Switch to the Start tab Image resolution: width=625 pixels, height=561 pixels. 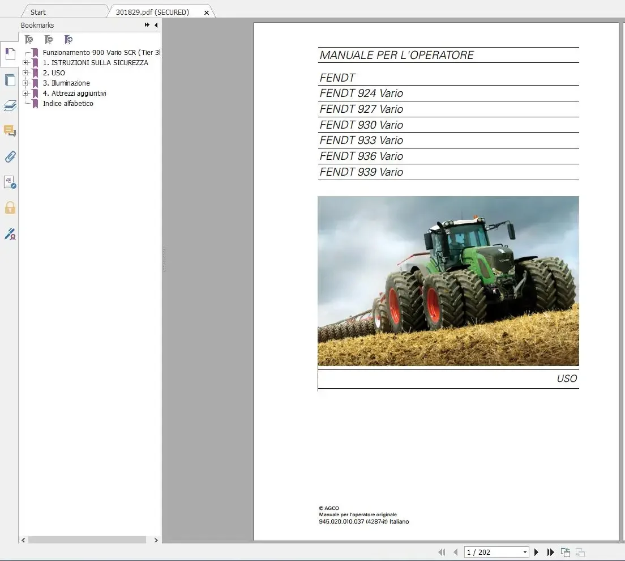(x=38, y=12)
